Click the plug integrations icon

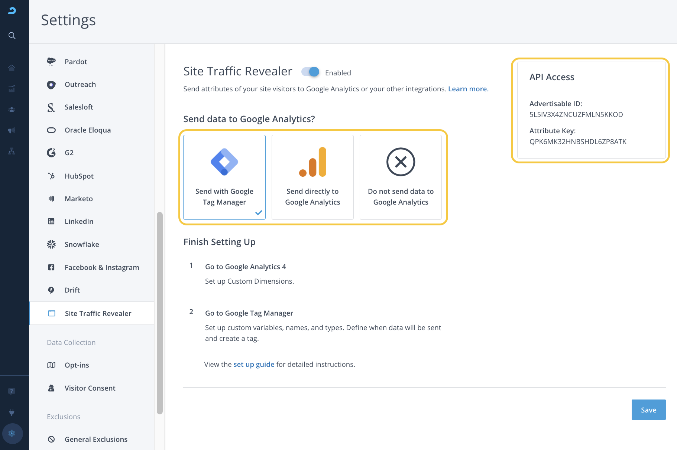click(x=12, y=412)
